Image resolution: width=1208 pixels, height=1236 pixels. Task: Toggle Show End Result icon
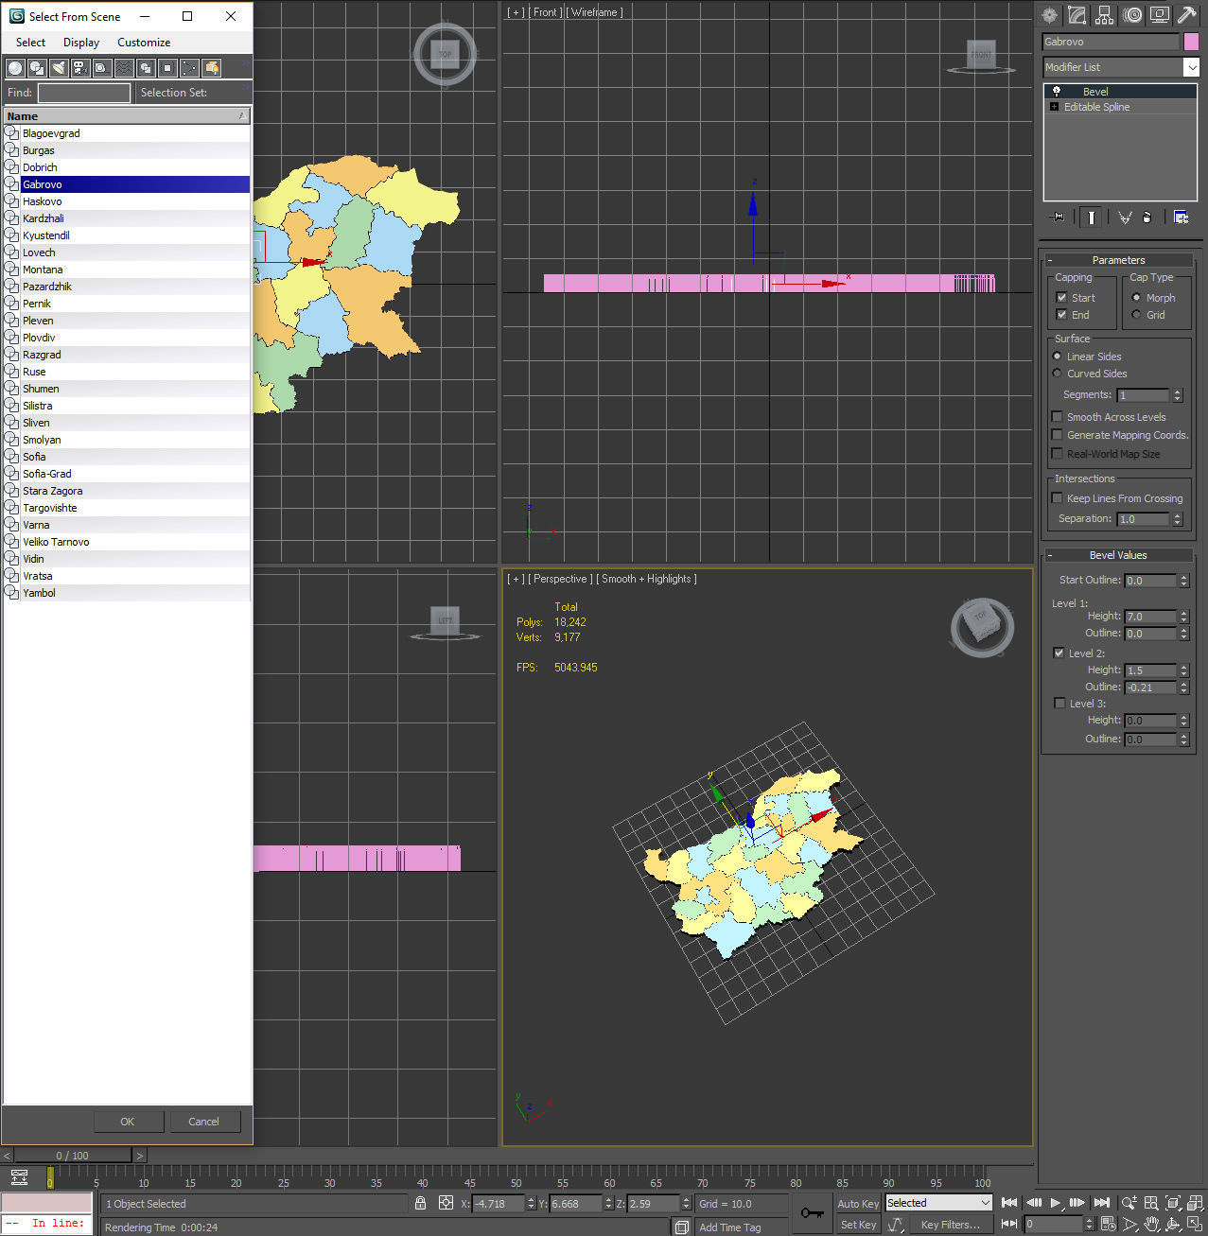point(1091,218)
